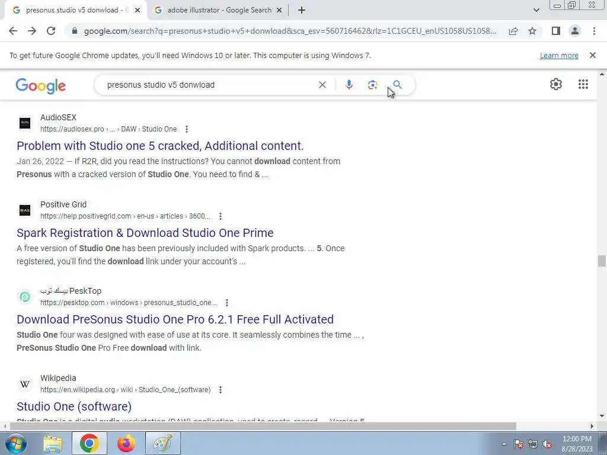Viewport: 607px width, 455px height.
Task: Open muted volume tray icon
Action: pyautogui.click(x=547, y=444)
